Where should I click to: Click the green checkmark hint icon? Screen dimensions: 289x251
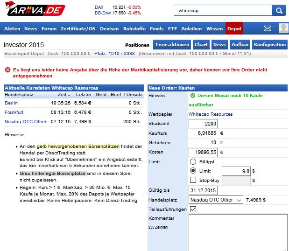(x=193, y=95)
